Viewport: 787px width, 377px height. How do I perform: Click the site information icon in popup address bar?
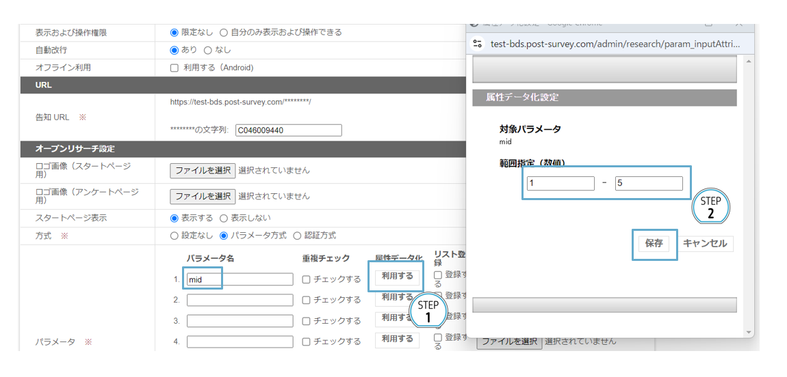478,44
